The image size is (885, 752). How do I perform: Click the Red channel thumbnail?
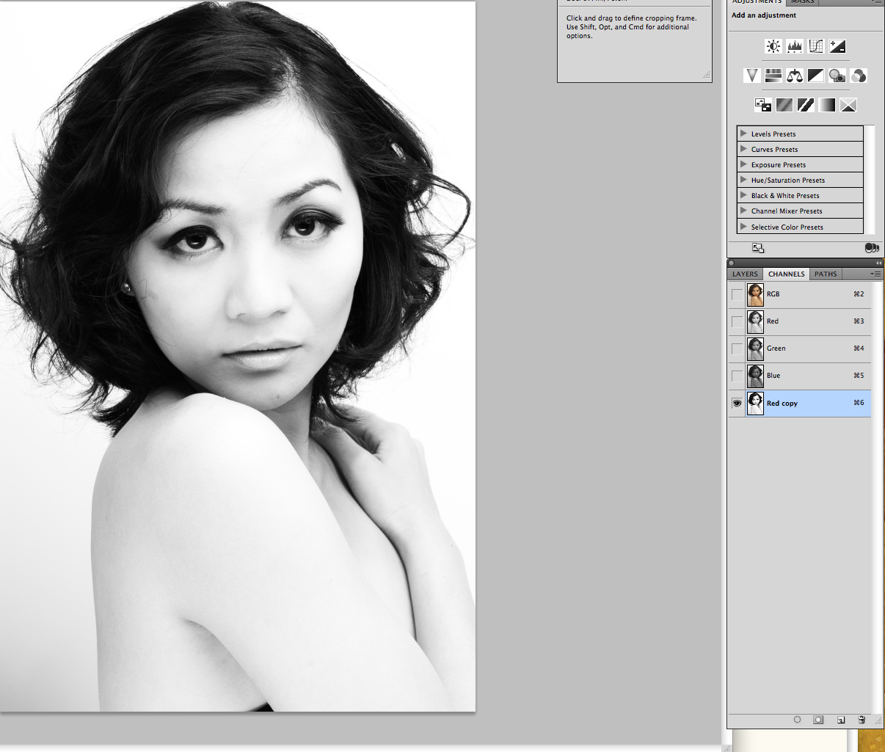pos(755,321)
